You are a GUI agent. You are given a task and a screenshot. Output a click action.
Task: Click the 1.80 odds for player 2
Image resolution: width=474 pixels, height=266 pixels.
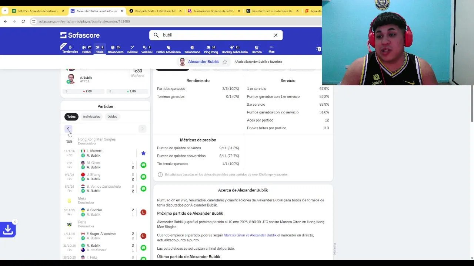[x=128, y=91]
